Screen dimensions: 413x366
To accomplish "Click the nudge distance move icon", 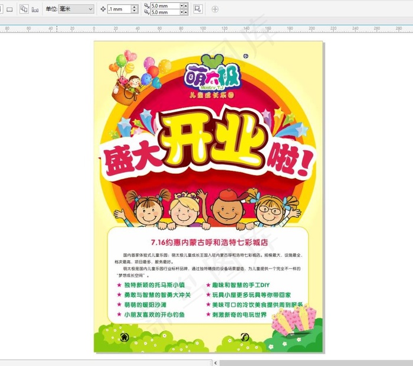I will click(x=103, y=9).
